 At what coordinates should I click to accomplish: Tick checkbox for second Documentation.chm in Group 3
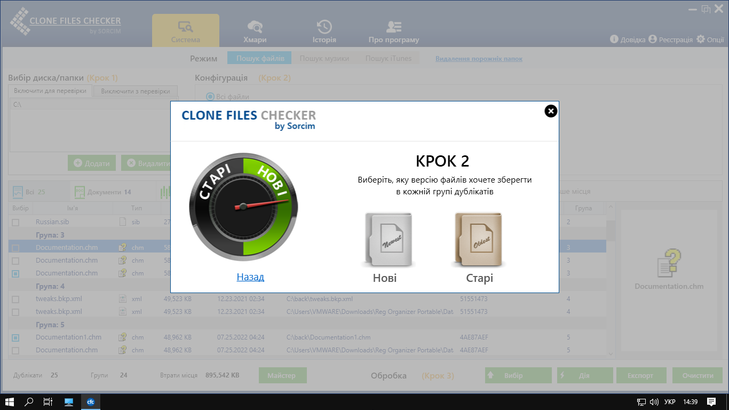[15, 261]
